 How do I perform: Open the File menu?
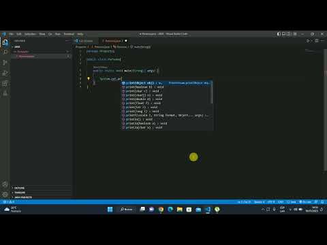[11, 34]
